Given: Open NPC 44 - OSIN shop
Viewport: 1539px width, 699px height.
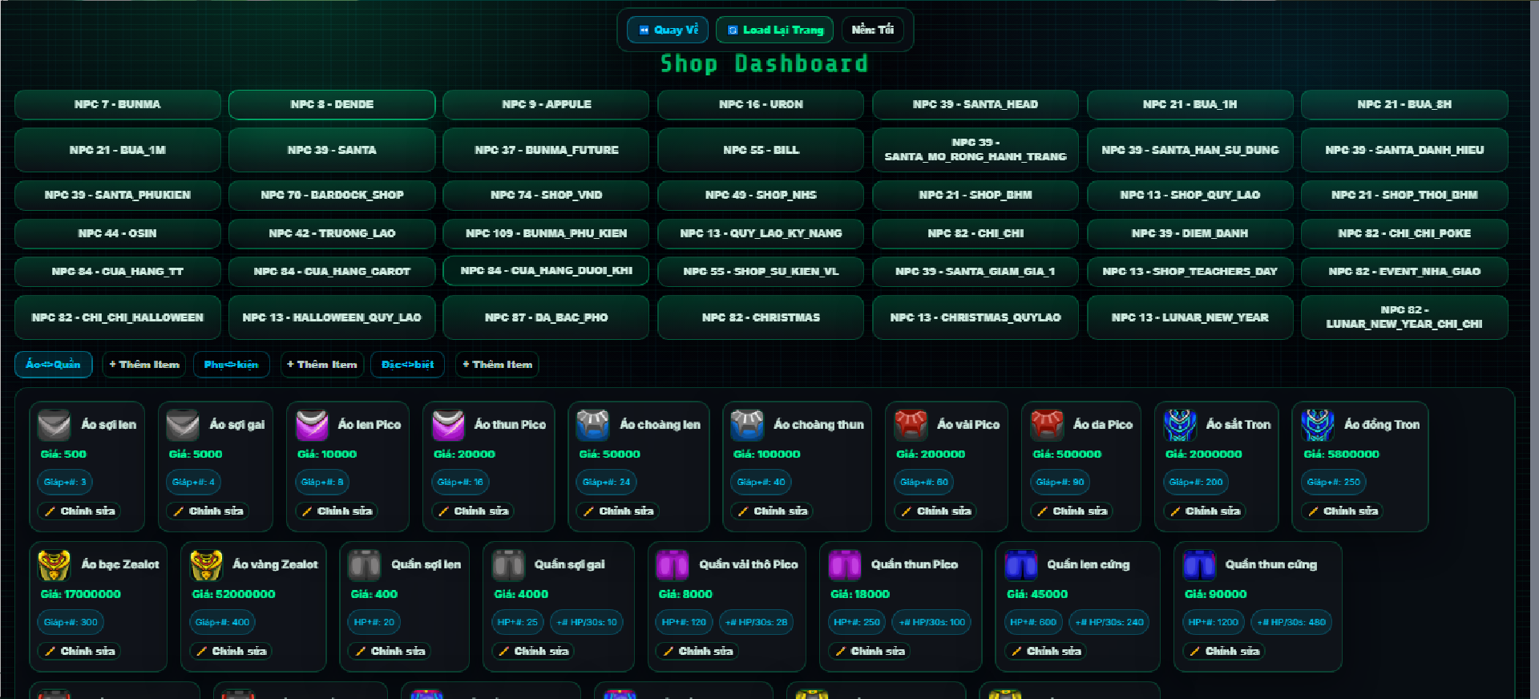Looking at the screenshot, I should (117, 233).
